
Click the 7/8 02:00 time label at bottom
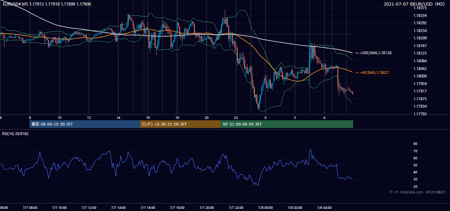tap(295, 208)
